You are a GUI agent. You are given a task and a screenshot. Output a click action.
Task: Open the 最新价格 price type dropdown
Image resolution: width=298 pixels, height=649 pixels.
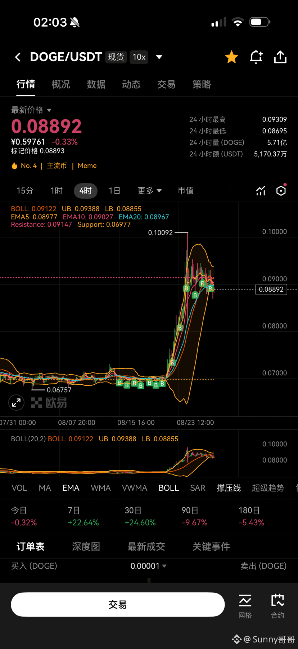pyautogui.click(x=31, y=110)
